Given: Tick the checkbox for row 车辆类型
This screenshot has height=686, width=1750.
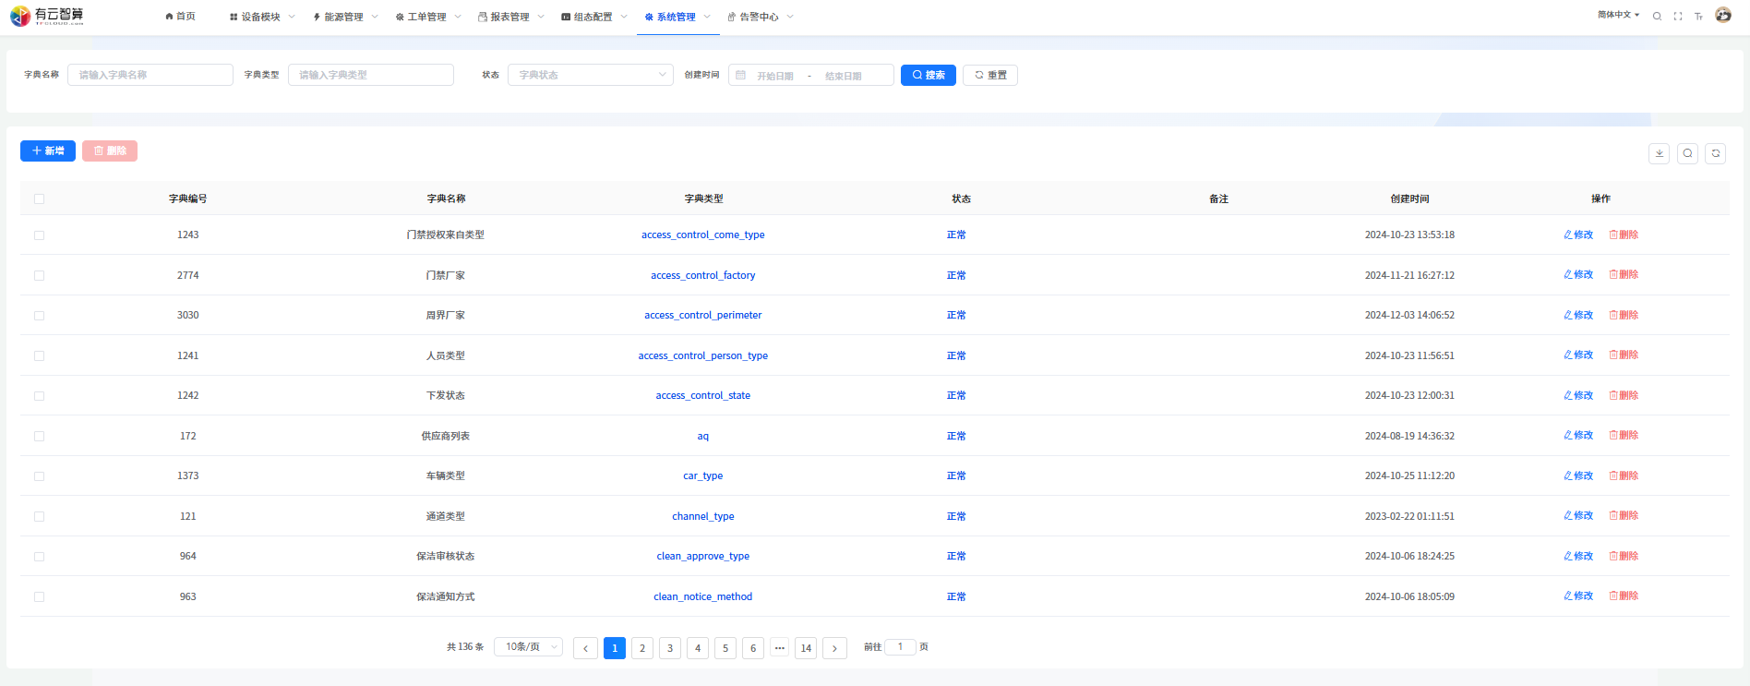Looking at the screenshot, I should (39, 476).
